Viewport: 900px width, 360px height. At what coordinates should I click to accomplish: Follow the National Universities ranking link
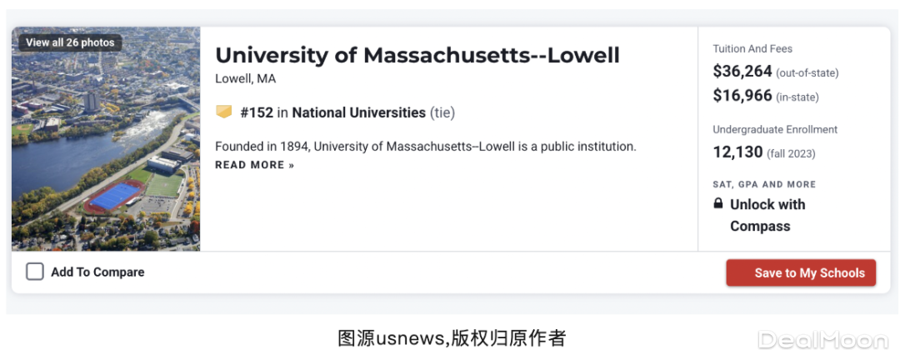pyautogui.click(x=358, y=112)
